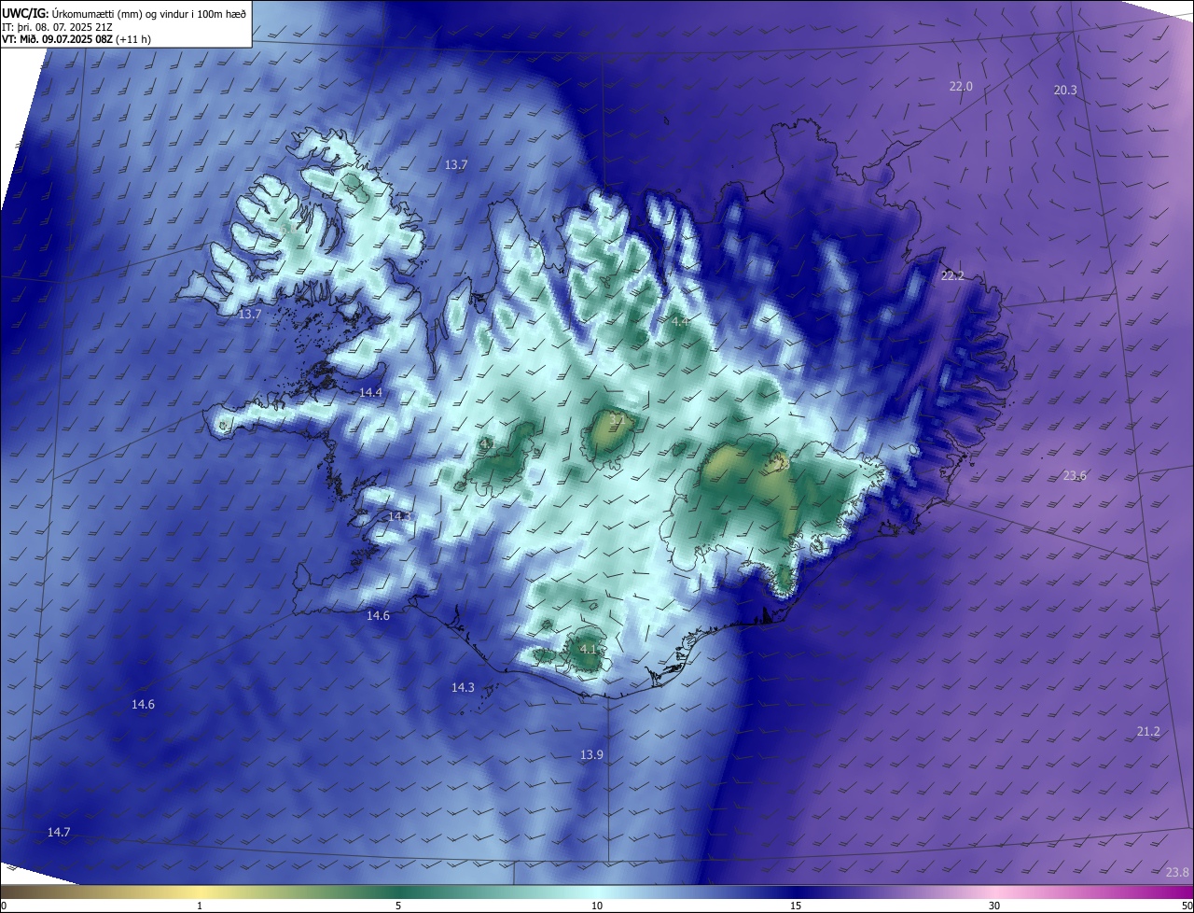Click the 22.0 value label
The height and width of the screenshot is (913, 1194).
pyautogui.click(x=961, y=86)
